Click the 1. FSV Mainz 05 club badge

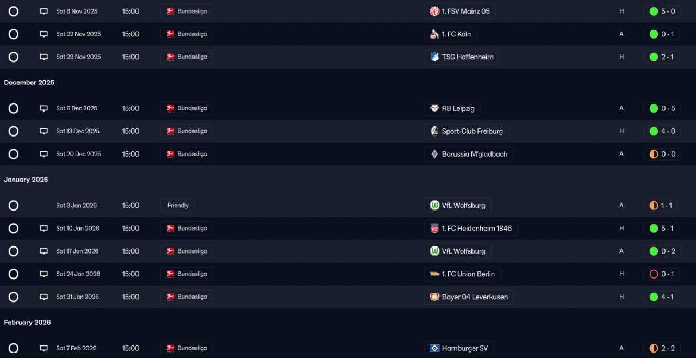[x=434, y=11]
